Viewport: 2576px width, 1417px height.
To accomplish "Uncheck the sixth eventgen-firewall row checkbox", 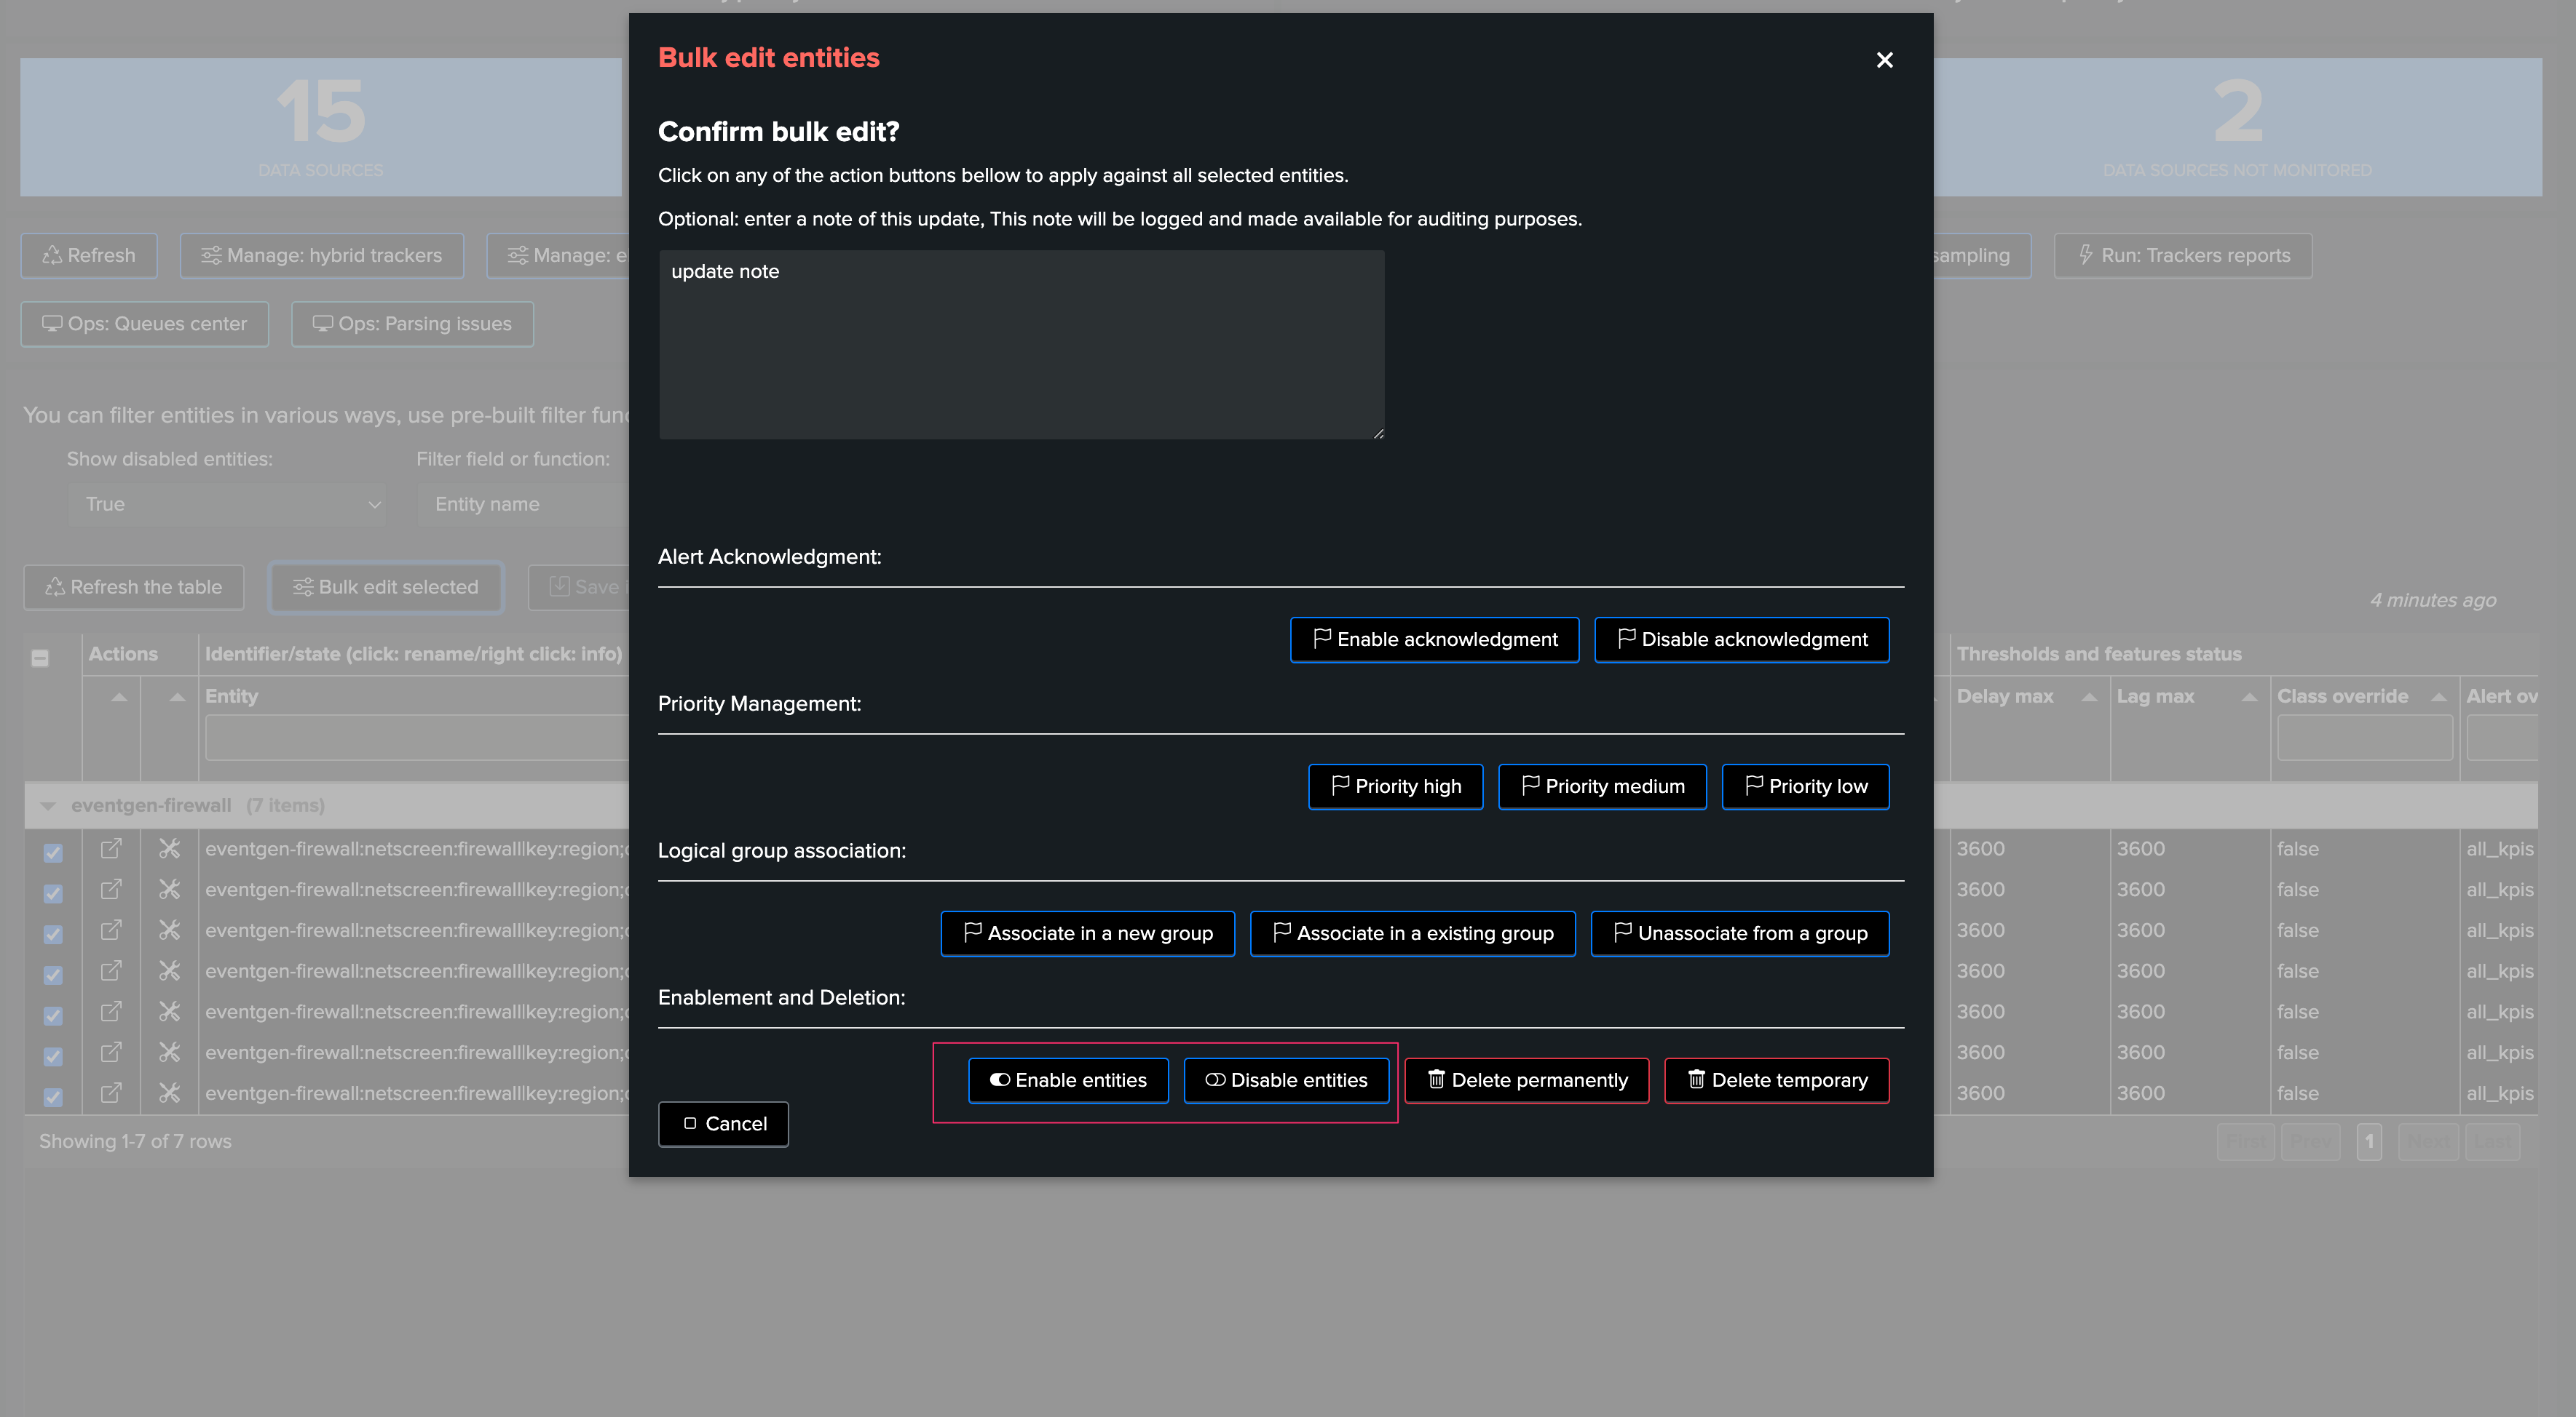I will pyautogui.click(x=53, y=1056).
